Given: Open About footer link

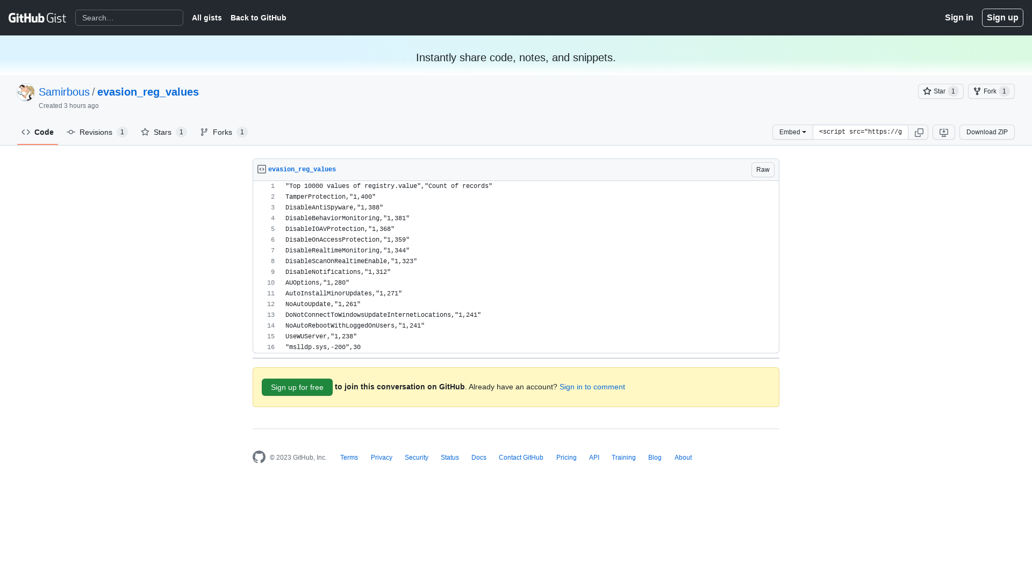Looking at the screenshot, I should pyautogui.click(x=683, y=458).
